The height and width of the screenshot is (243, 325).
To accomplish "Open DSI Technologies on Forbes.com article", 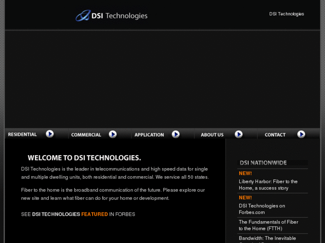I will tap(262, 209).
